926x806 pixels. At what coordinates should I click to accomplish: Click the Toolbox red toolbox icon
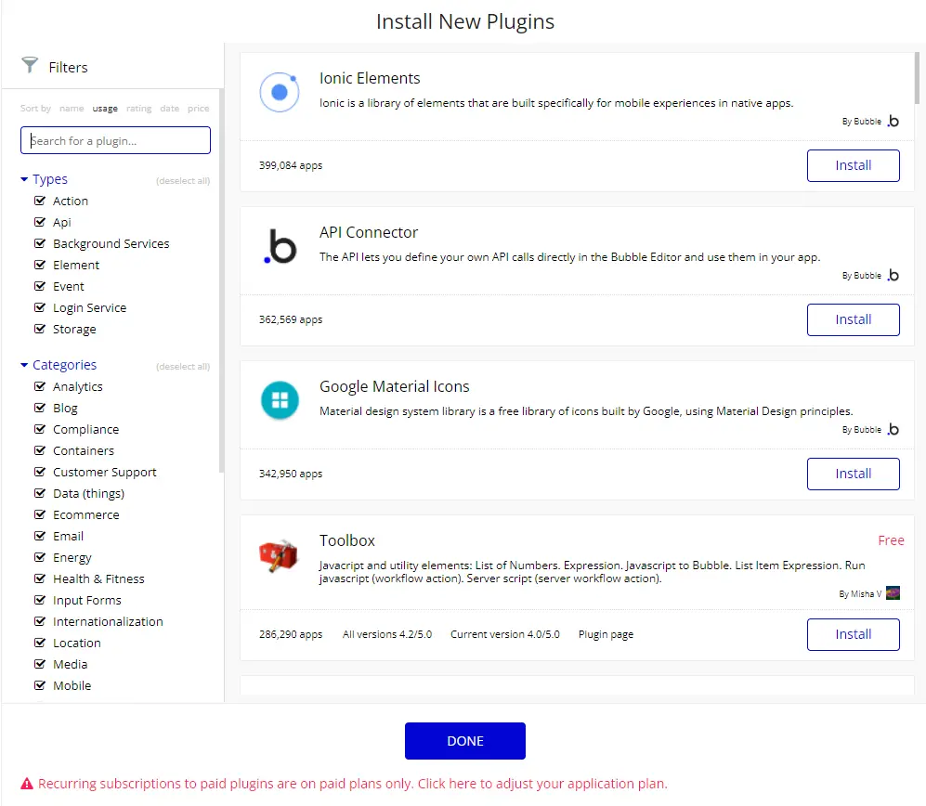point(279,555)
